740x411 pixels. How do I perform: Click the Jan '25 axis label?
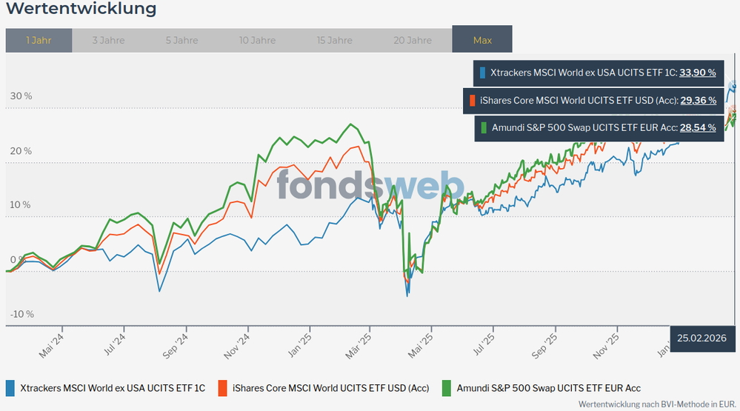(x=300, y=345)
